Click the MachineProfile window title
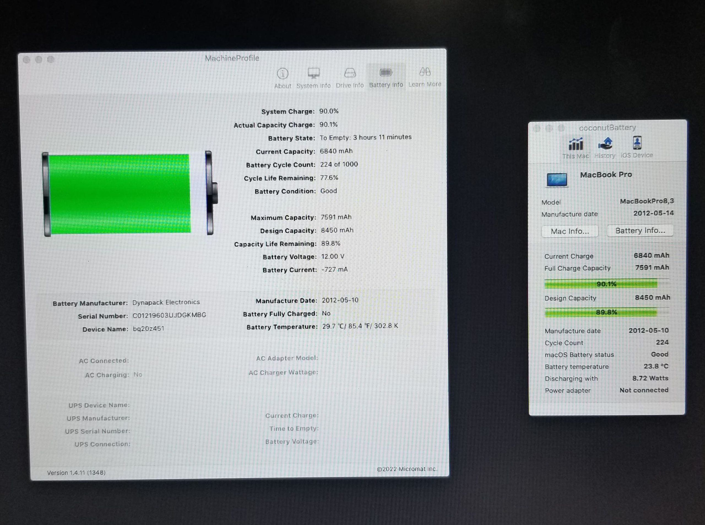The width and height of the screenshot is (705, 525). coord(232,59)
